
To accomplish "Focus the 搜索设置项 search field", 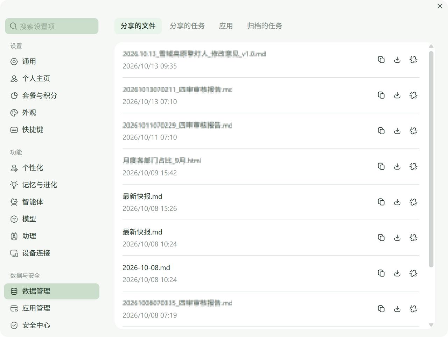I will (x=52, y=26).
